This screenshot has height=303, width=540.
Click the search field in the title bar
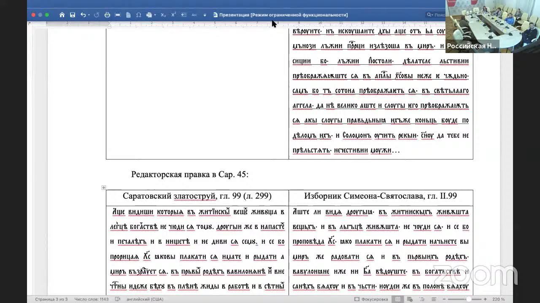436,15
